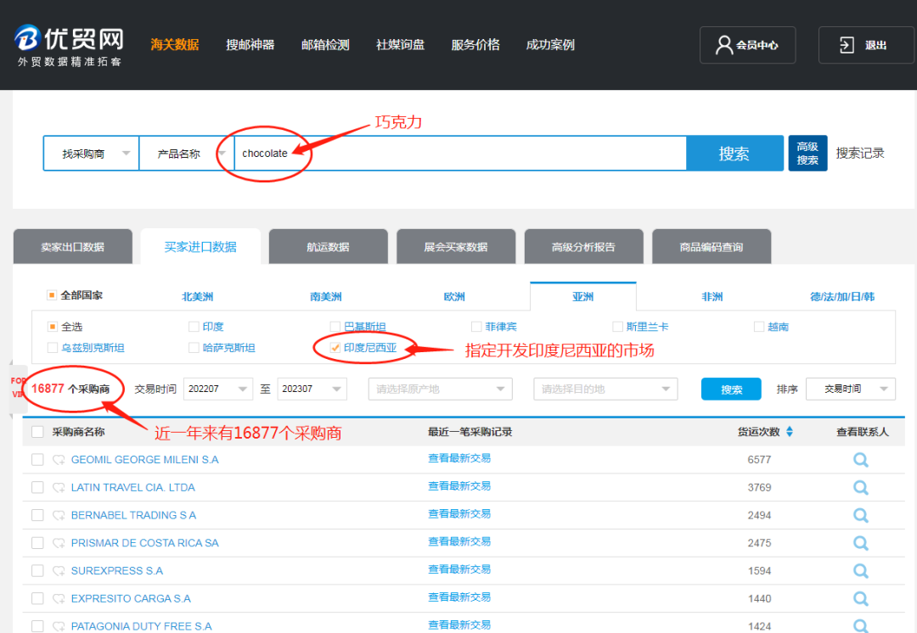Click the 优贸网 logo
Viewport: 917px width, 633px height.
click(70, 45)
